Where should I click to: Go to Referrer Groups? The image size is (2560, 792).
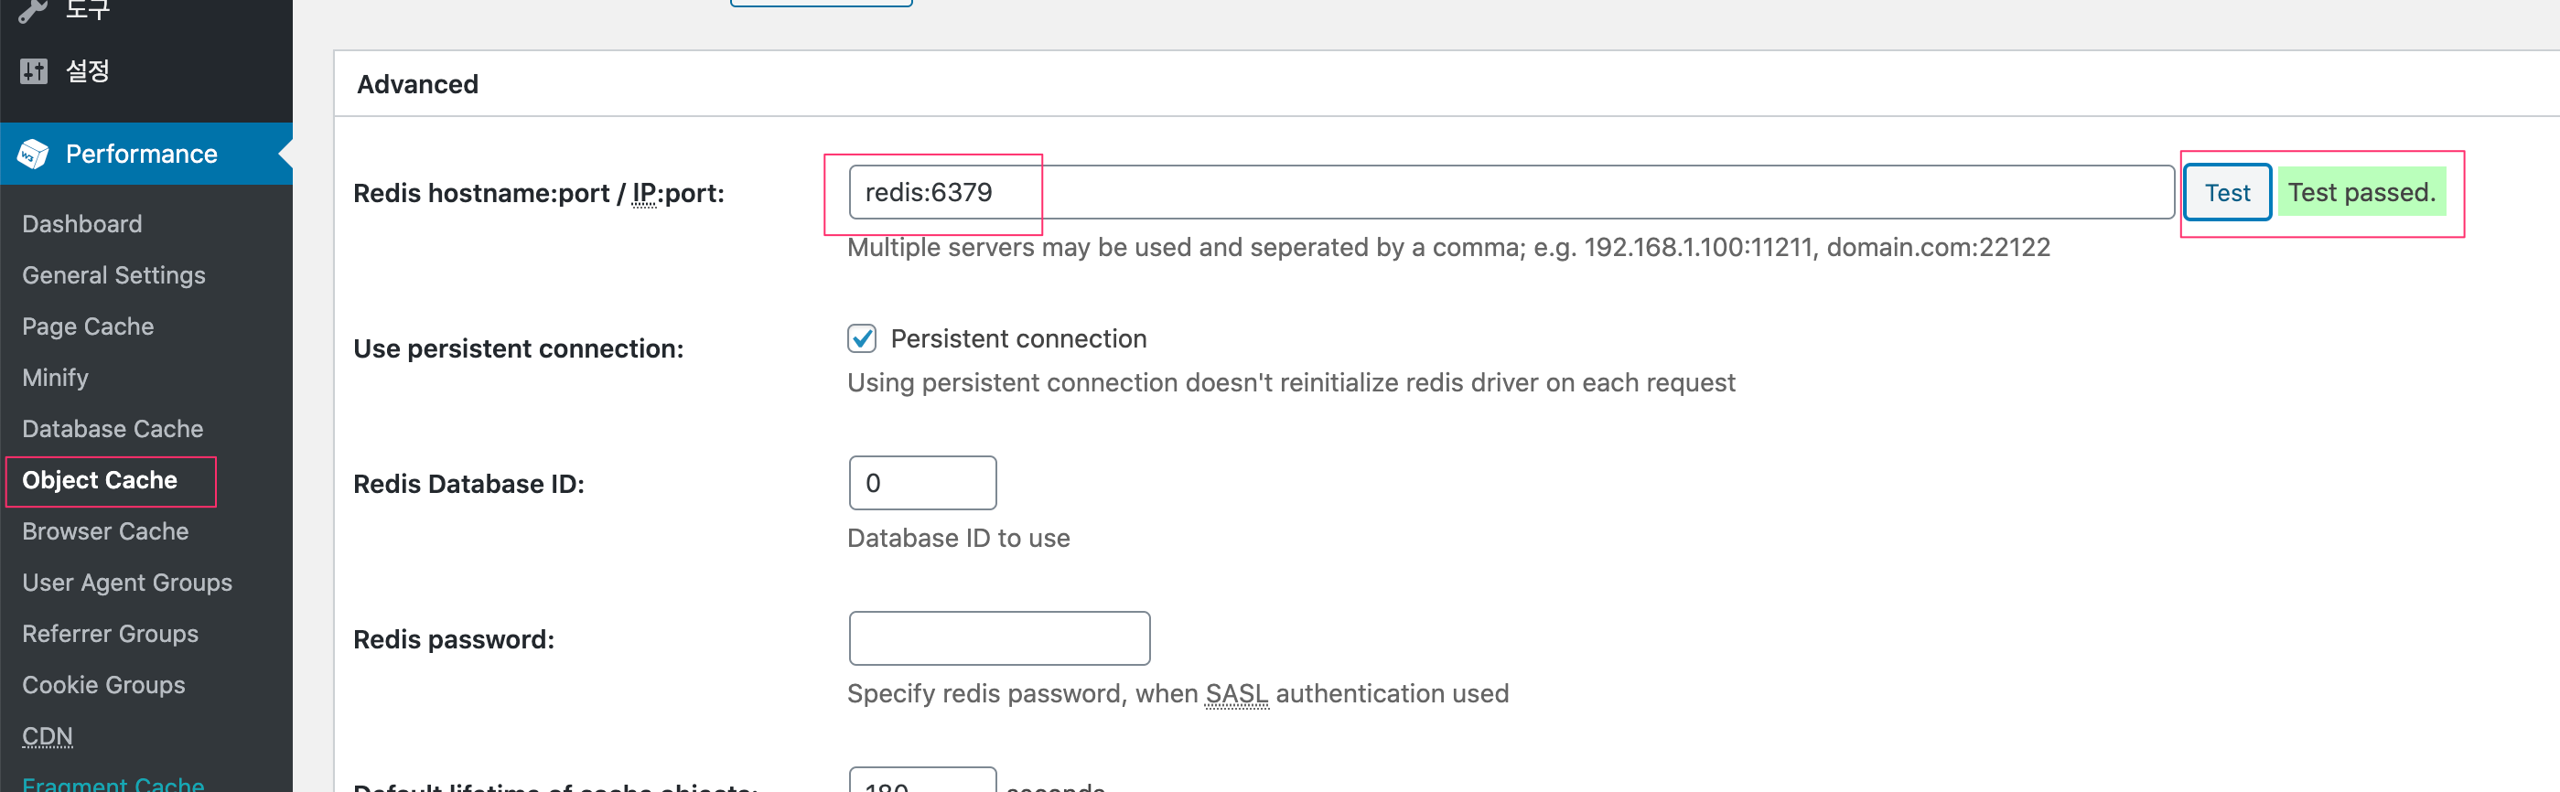coord(111,634)
